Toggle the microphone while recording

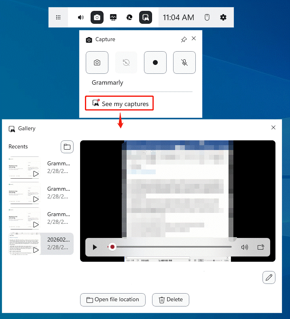(x=184, y=63)
